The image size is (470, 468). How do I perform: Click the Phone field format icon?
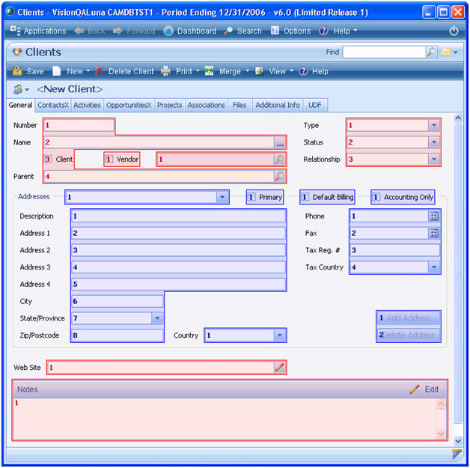tap(433, 216)
